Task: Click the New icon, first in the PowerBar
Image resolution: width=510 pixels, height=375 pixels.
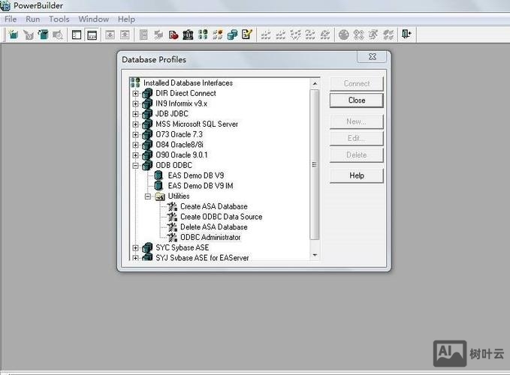Action: (x=13, y=34)
